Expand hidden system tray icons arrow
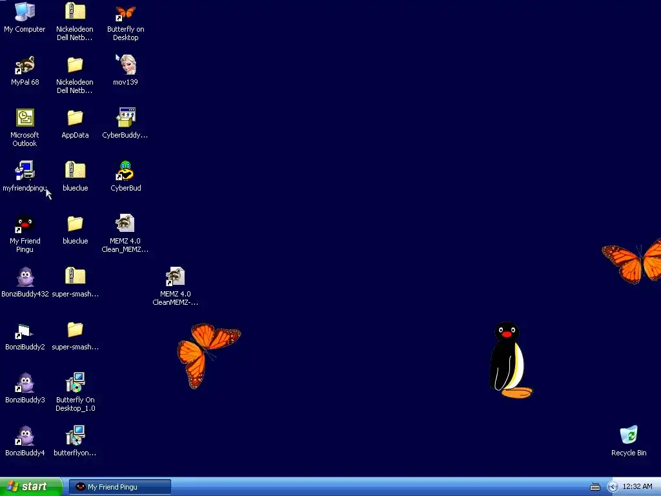Screen dimensions: 661x496 point(613,487)
